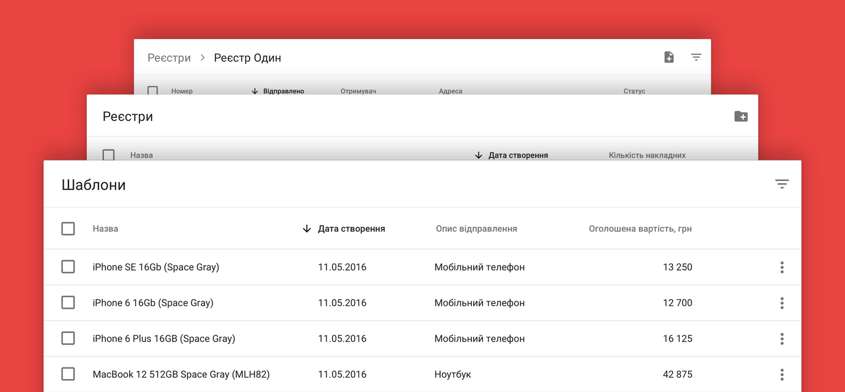Viewport: 845px width, 392px height.
Task: Sort Реєстри panel by Назва column
Action: pos(141,155)
